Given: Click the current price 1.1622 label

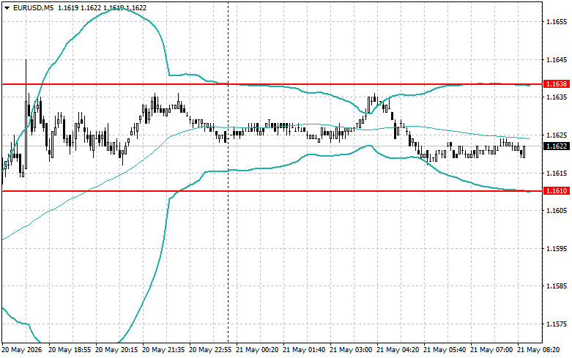Looking at the screenshot, I should pyautogui.click(x=556, y=146).
